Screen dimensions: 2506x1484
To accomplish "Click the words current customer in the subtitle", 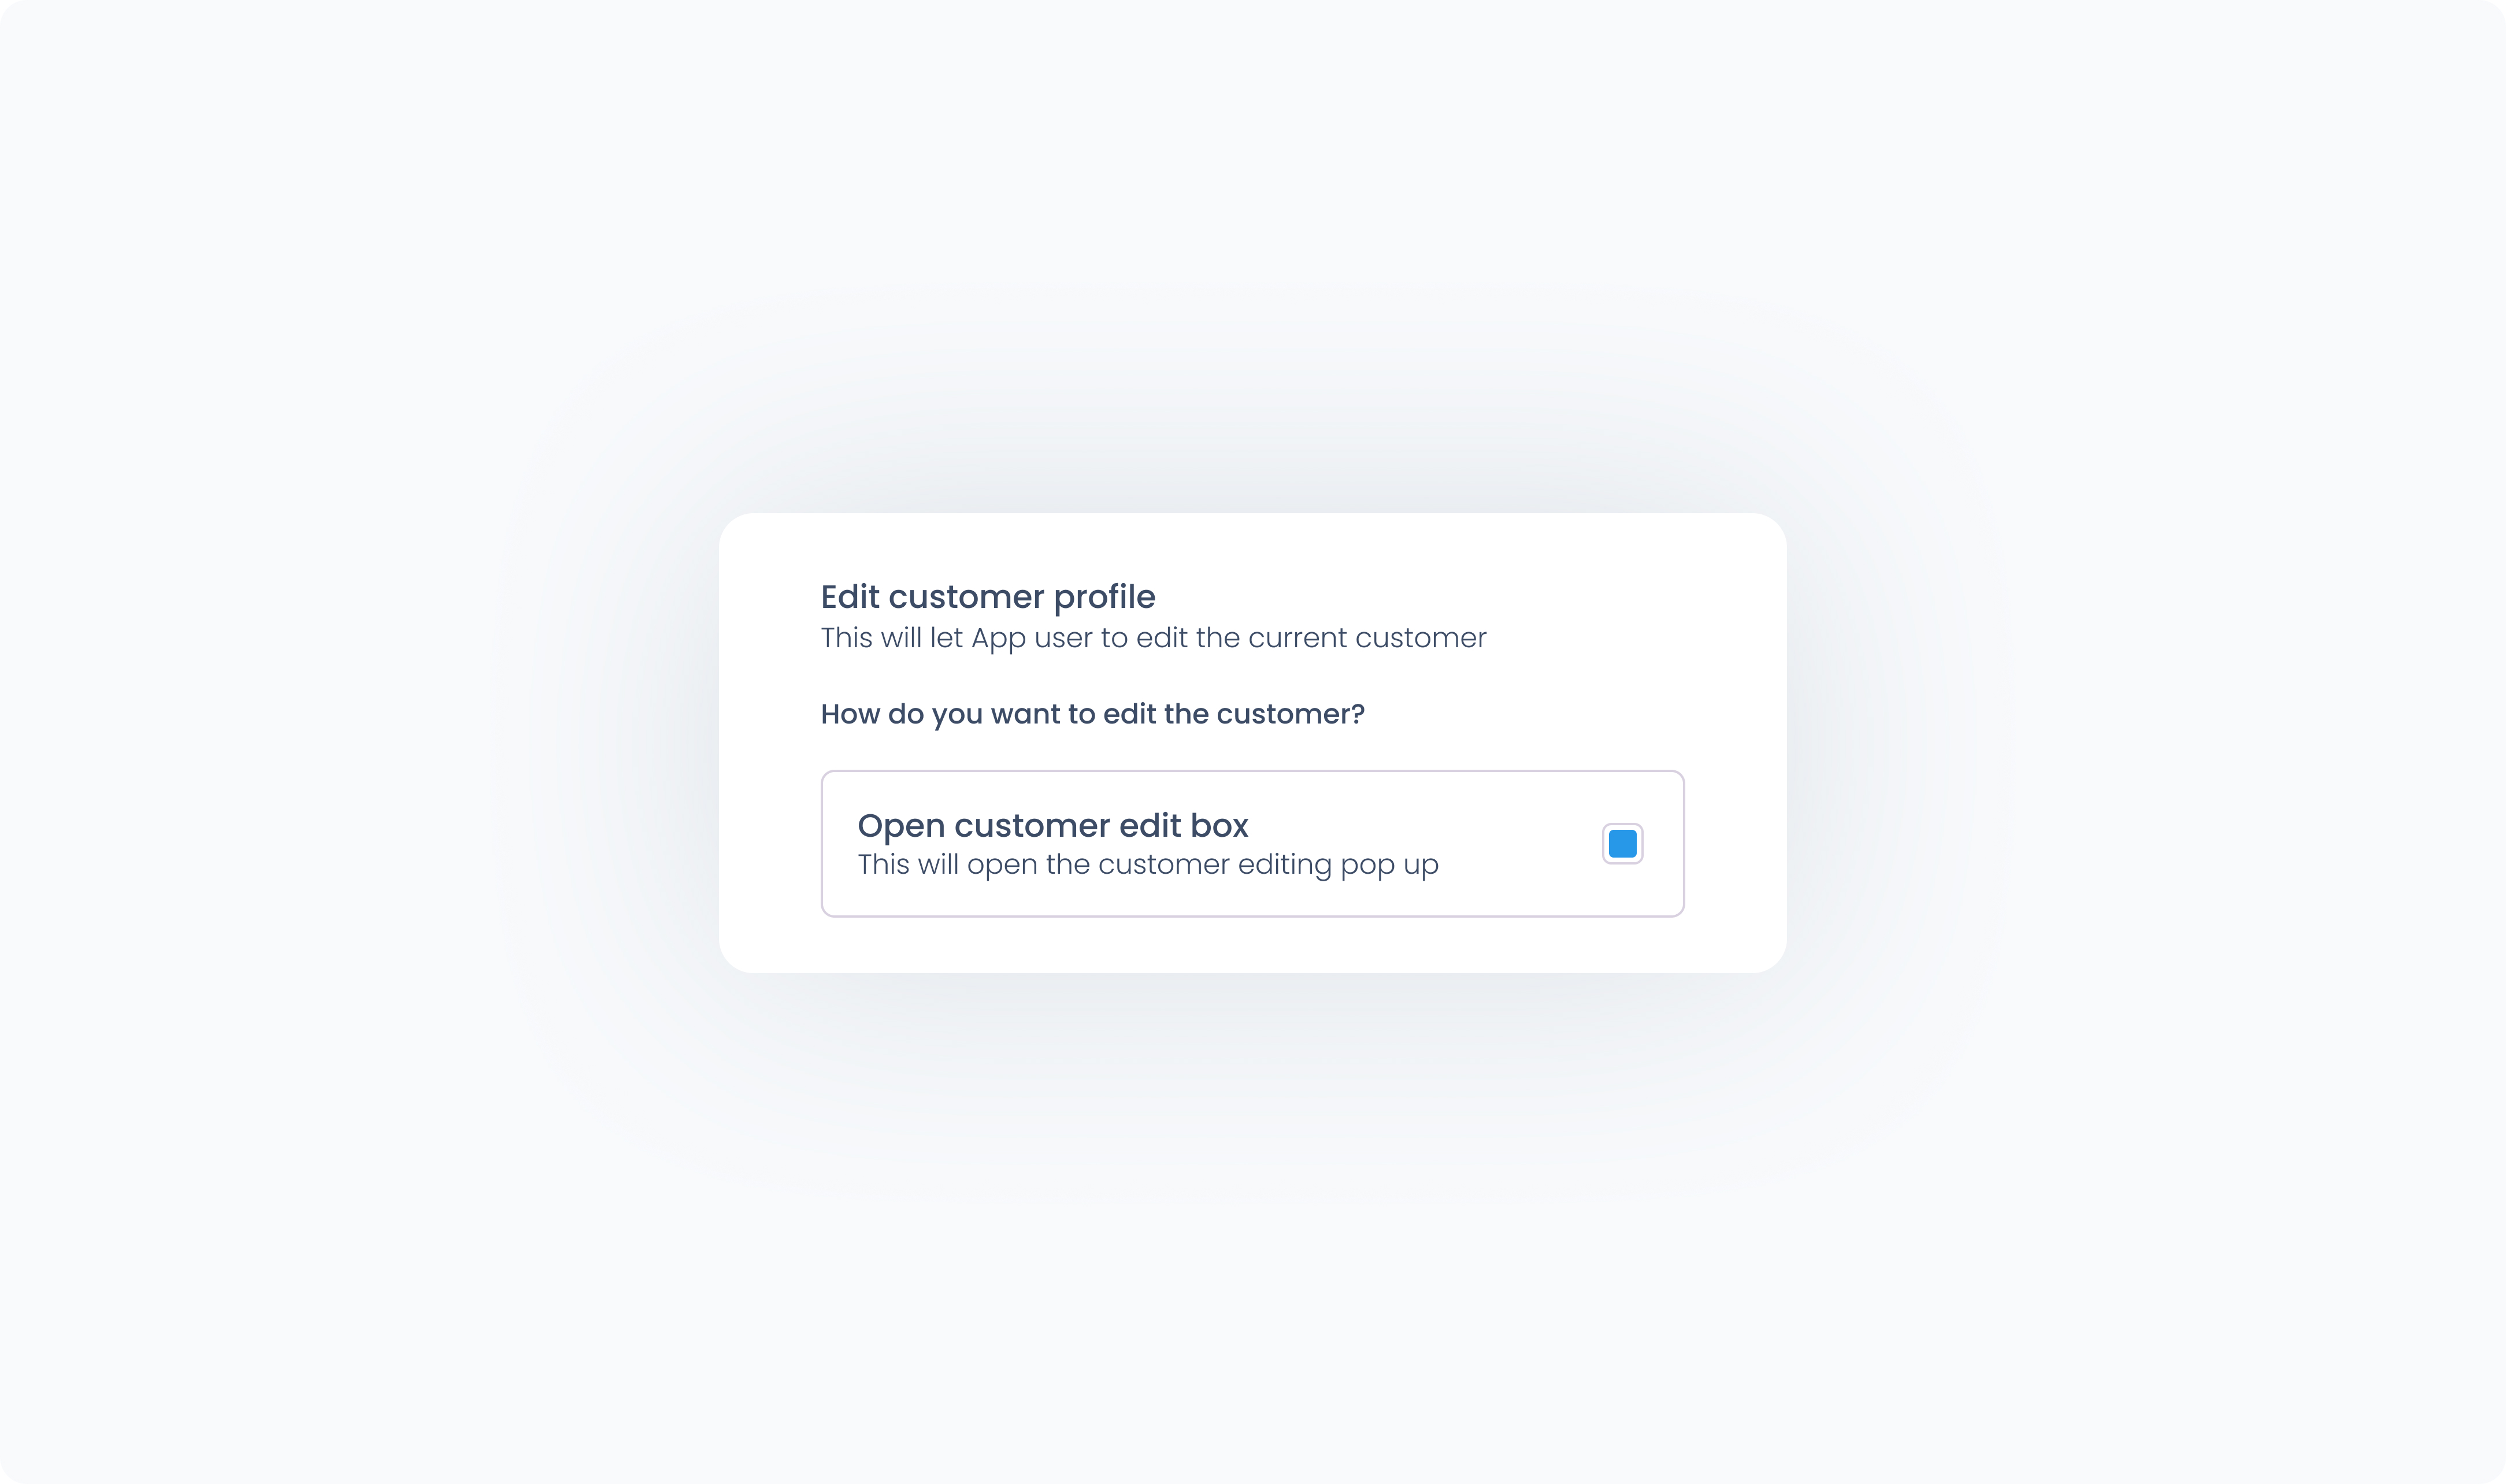I will tap(1367, 638).
